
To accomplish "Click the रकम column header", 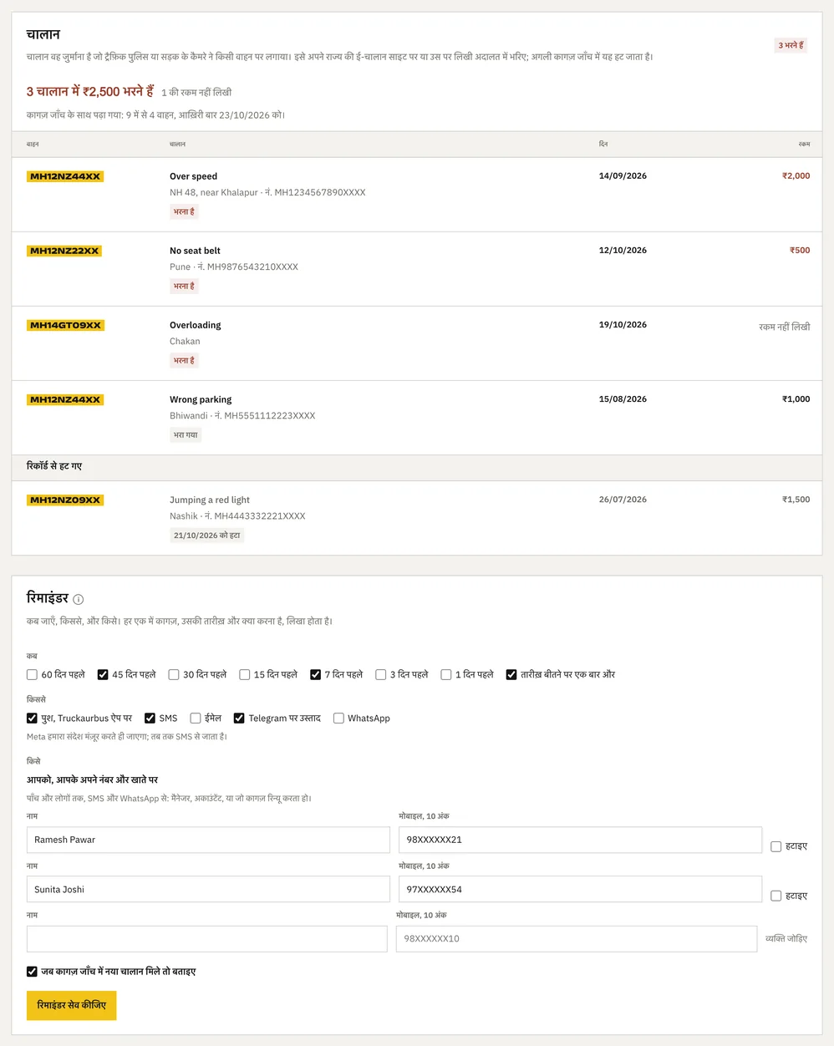I will click(804, 145).
